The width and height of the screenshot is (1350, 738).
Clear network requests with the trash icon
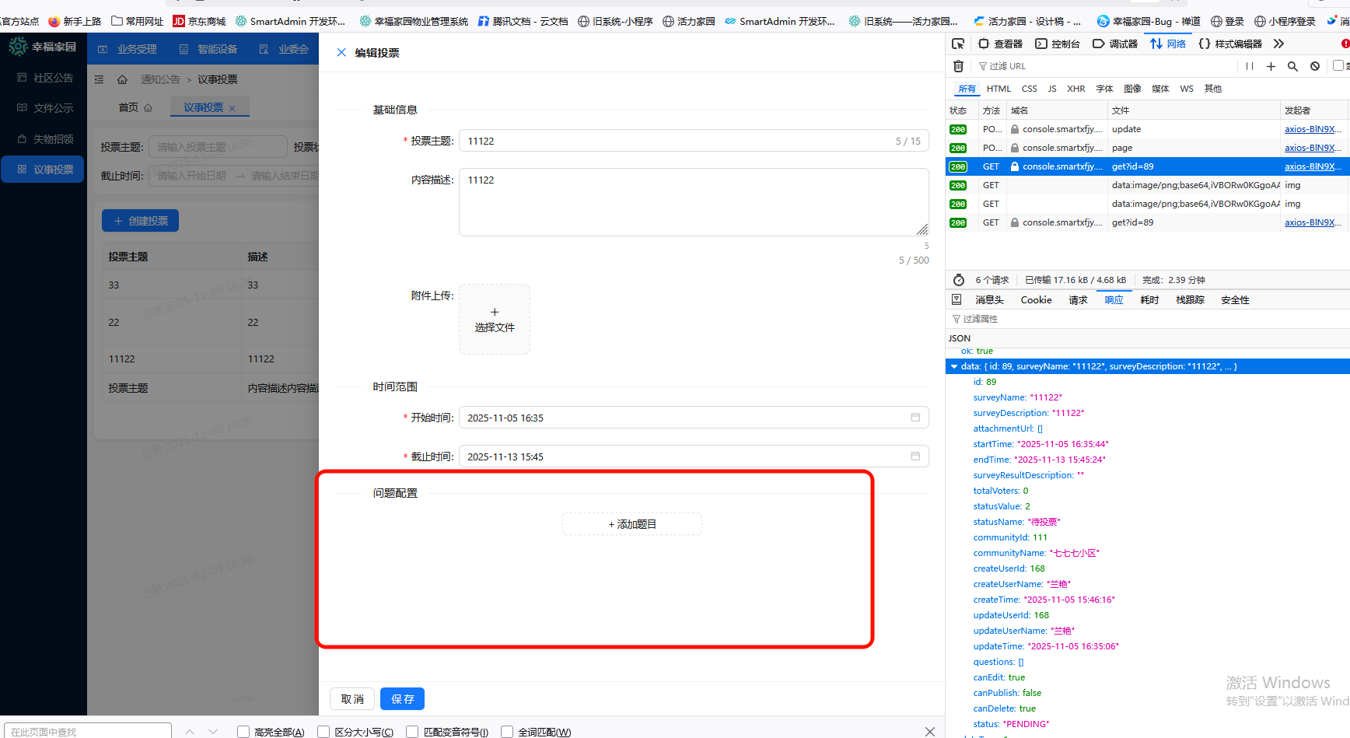click(x=958, y=66)
